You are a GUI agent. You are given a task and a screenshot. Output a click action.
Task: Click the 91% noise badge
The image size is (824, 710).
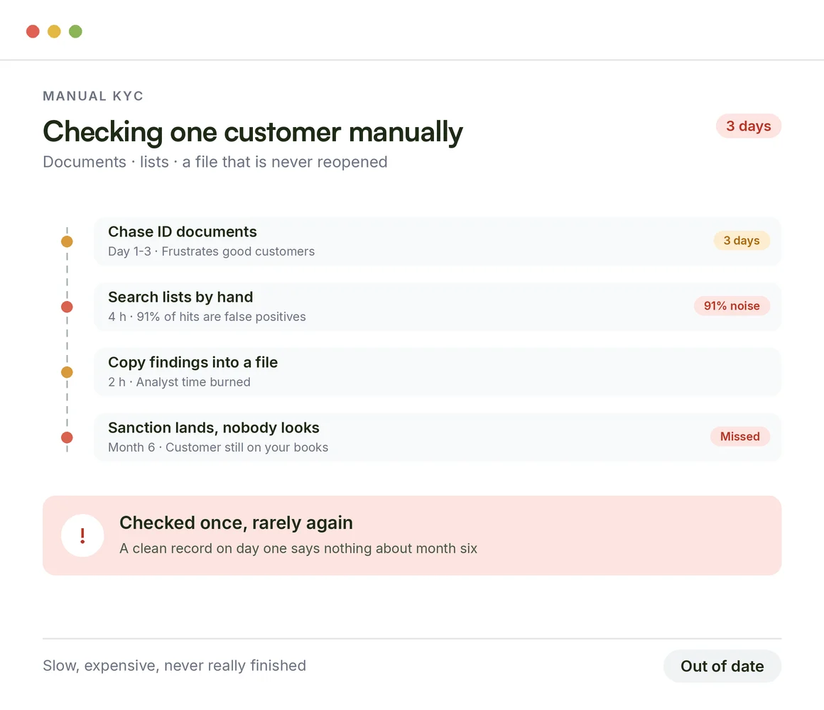(x=732, y=305)
